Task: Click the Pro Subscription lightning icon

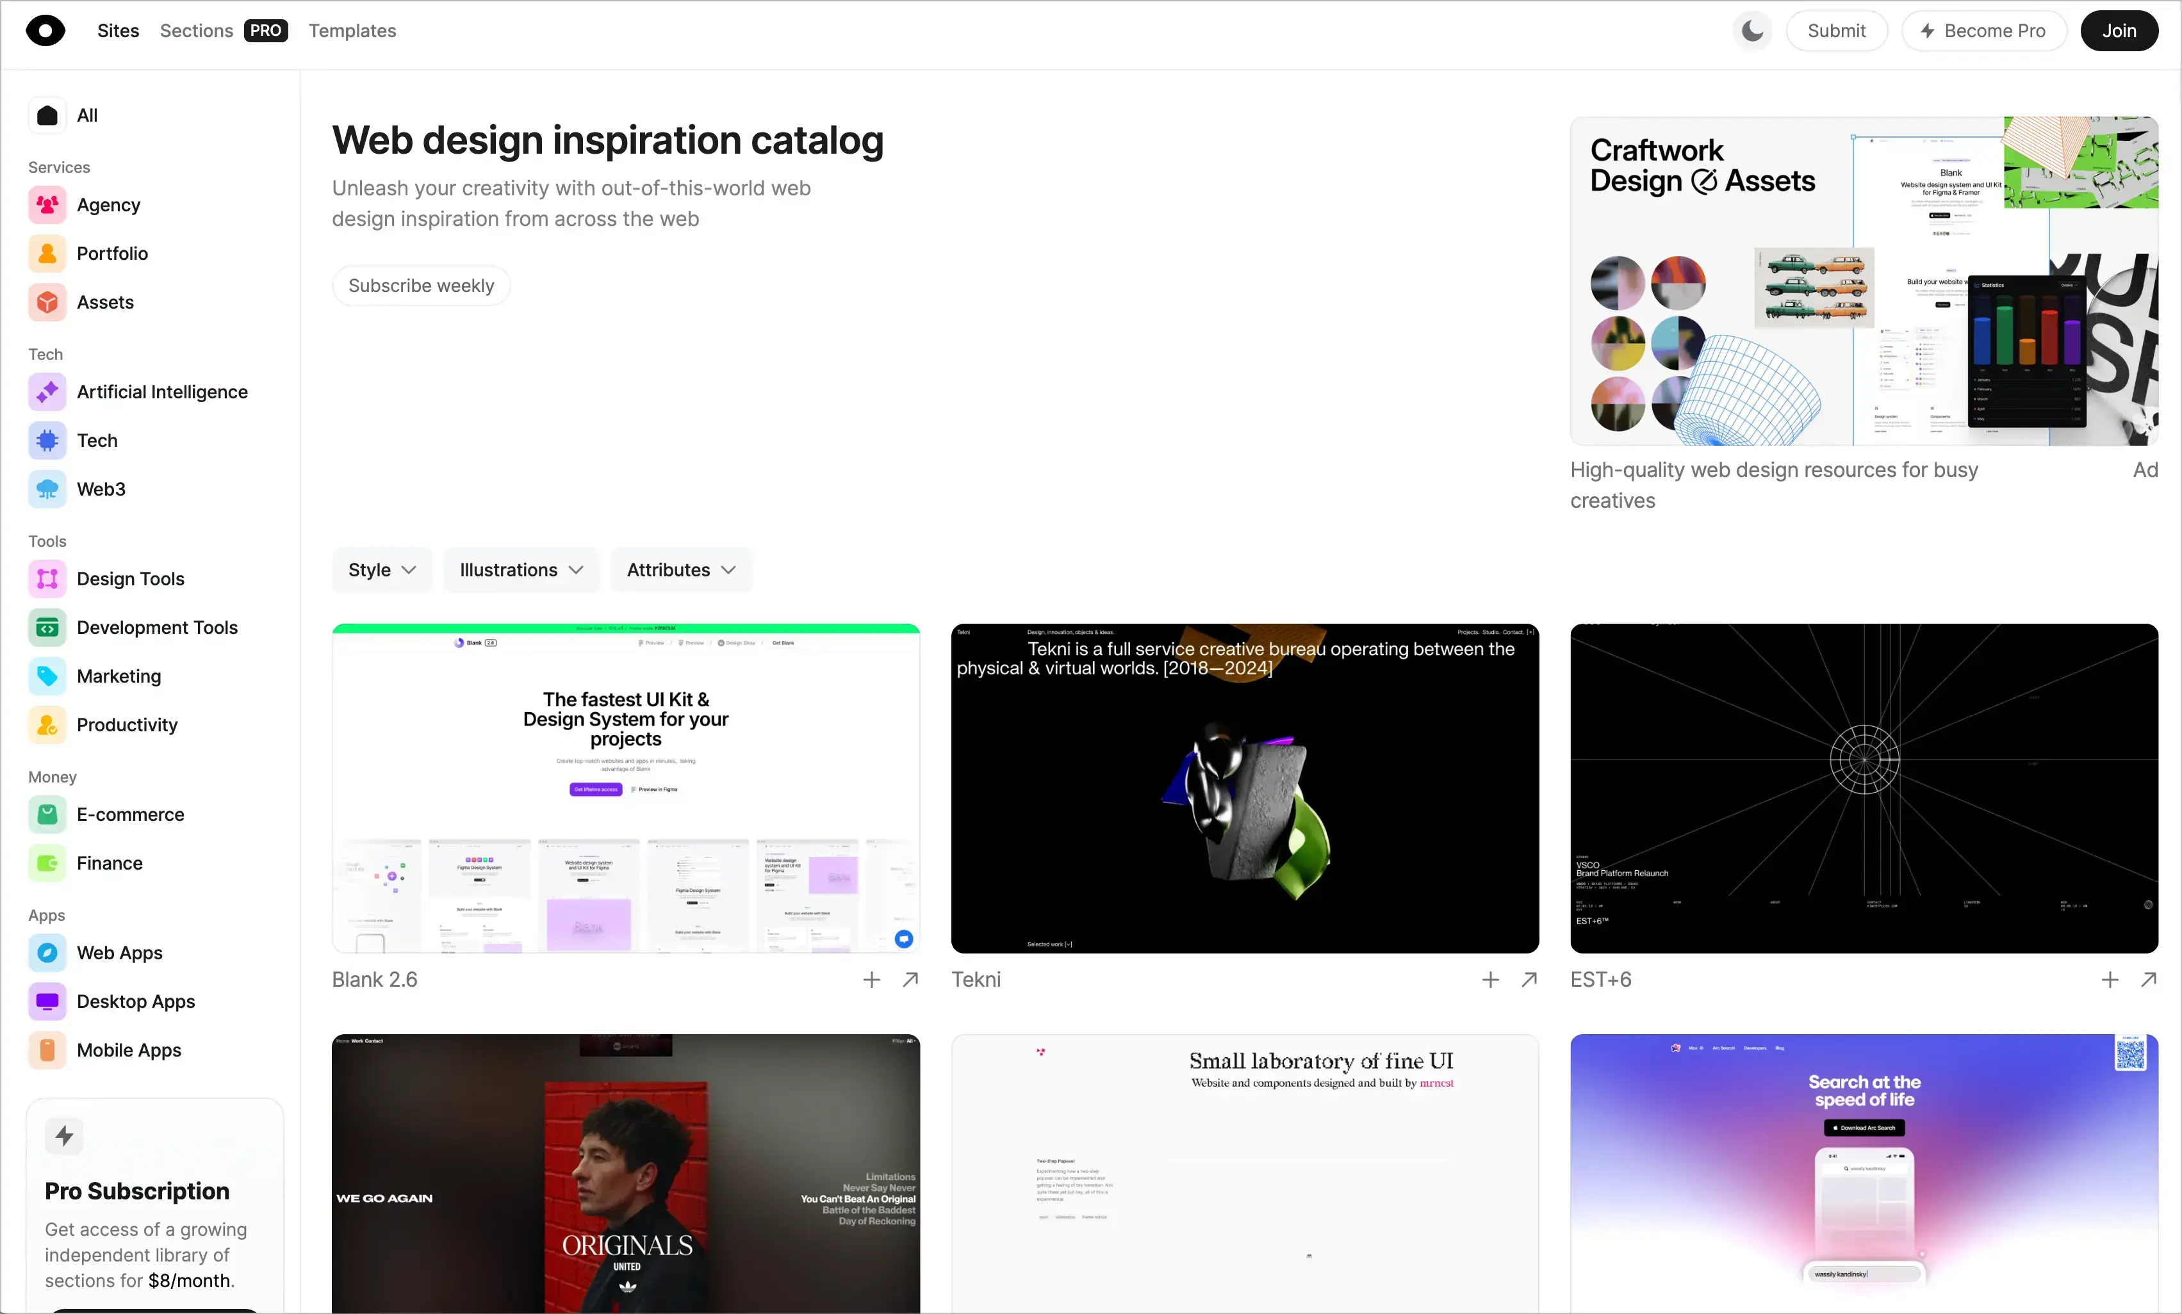Action: [x=65, y=1135]
